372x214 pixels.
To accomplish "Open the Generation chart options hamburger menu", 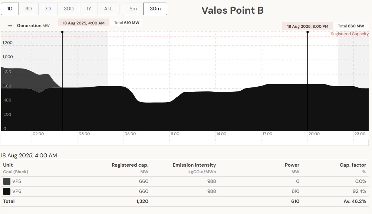I will (x=10, y=26).
